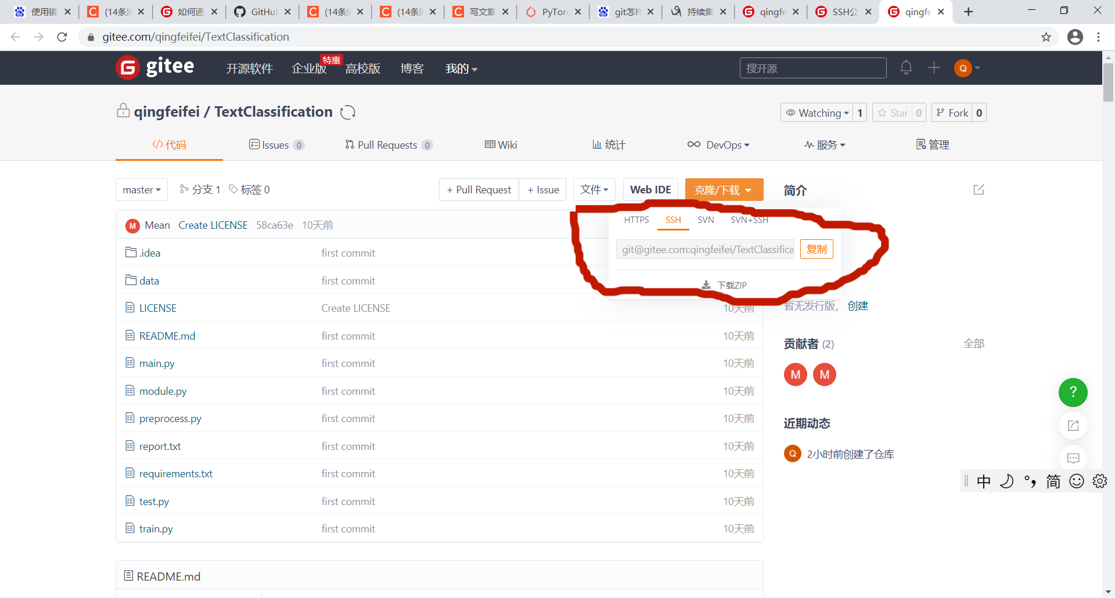Click the edit pencil icon next to 简介
The height and width of the screenshot is (598, 1115).
tap(979, 189)
